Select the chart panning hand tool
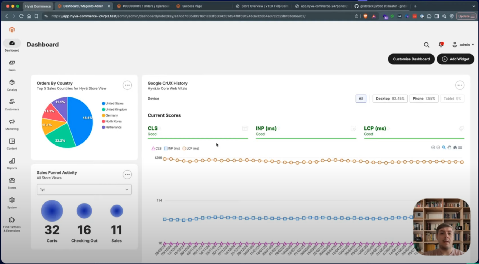Screen dimensions: 479x264 (449, 147)
